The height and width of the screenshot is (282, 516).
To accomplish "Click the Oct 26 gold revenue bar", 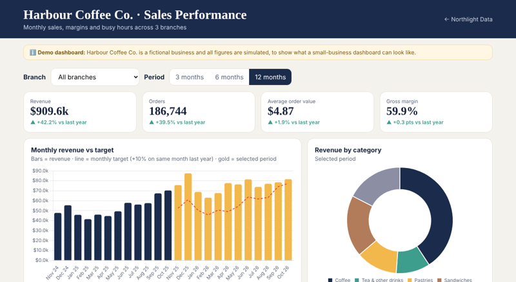I will point(288,220).
